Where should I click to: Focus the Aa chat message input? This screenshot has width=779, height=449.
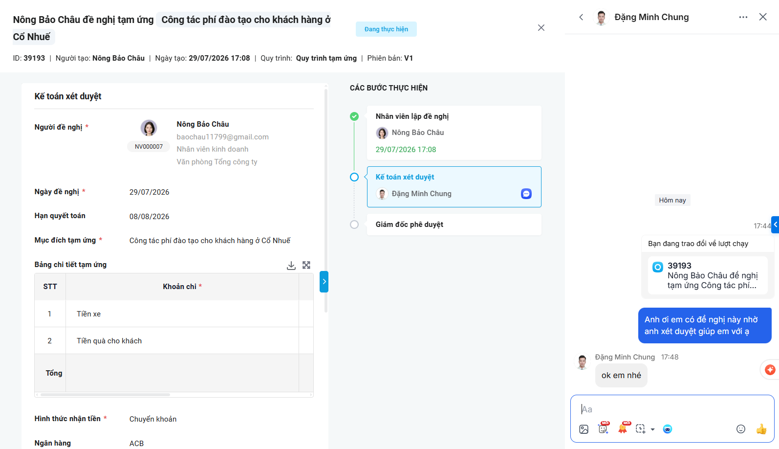click(x=672, y=409)
